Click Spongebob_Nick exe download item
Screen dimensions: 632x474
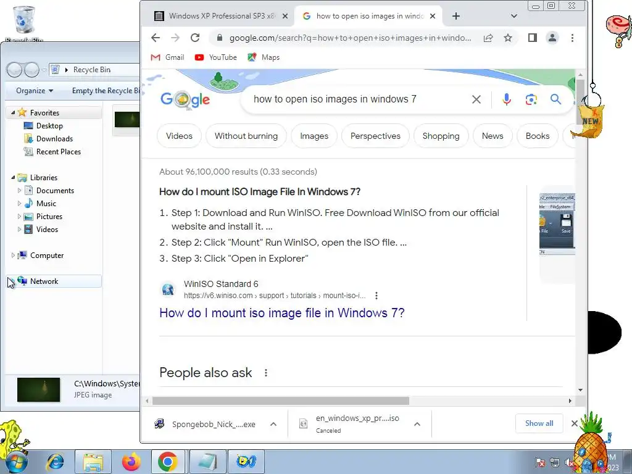coord(206,424)
